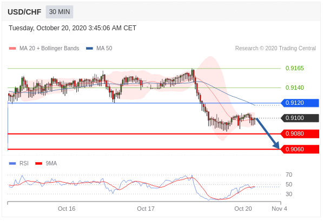The image size is (323, 221).
Task: Click the Oct 17 date axis label
Action: click(x=146, y=209)
